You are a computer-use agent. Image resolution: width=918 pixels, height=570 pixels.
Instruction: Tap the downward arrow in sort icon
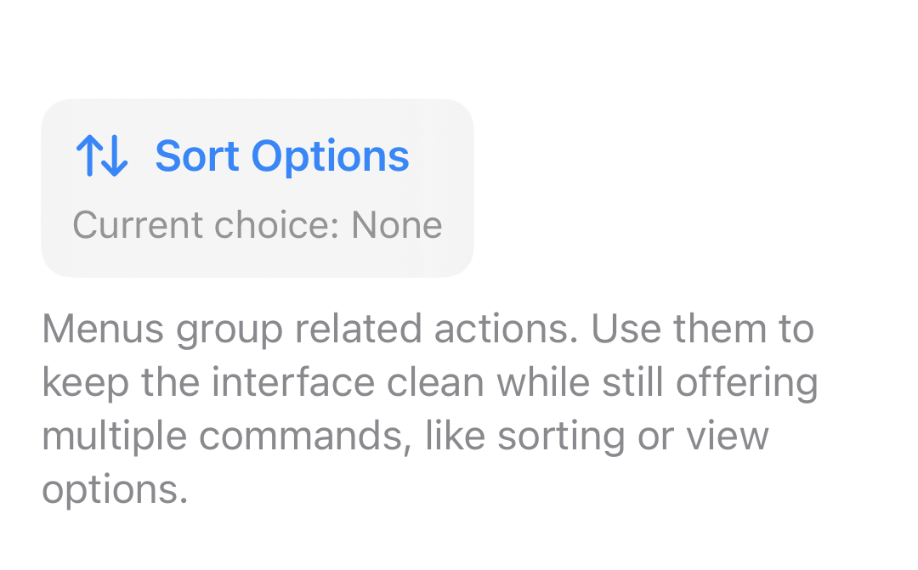coord(116,157)
